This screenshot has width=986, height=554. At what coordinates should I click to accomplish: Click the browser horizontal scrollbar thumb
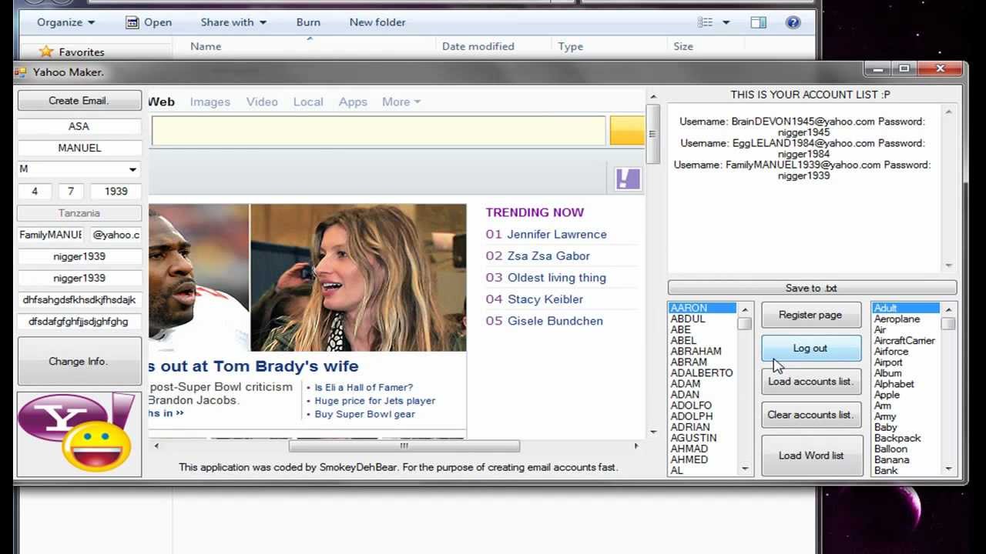click(404, 446)
